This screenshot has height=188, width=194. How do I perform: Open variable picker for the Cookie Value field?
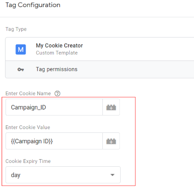click(111, 141)
